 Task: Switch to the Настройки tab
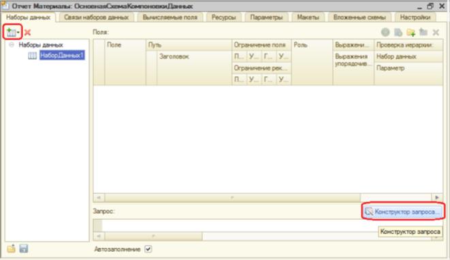415,17
